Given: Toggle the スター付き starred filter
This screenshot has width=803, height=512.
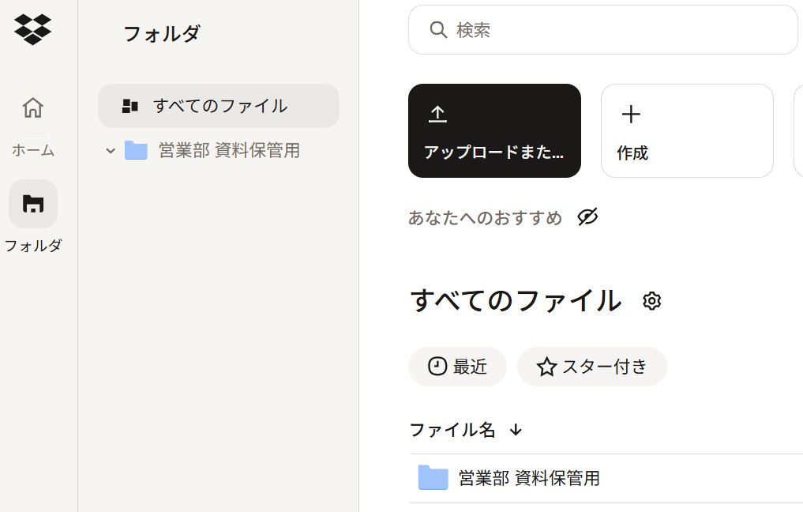Looking at the screenshot, I should [591, 367].
